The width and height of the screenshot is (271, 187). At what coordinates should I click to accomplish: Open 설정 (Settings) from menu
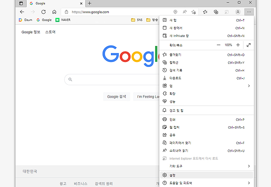tap(206, 175)
